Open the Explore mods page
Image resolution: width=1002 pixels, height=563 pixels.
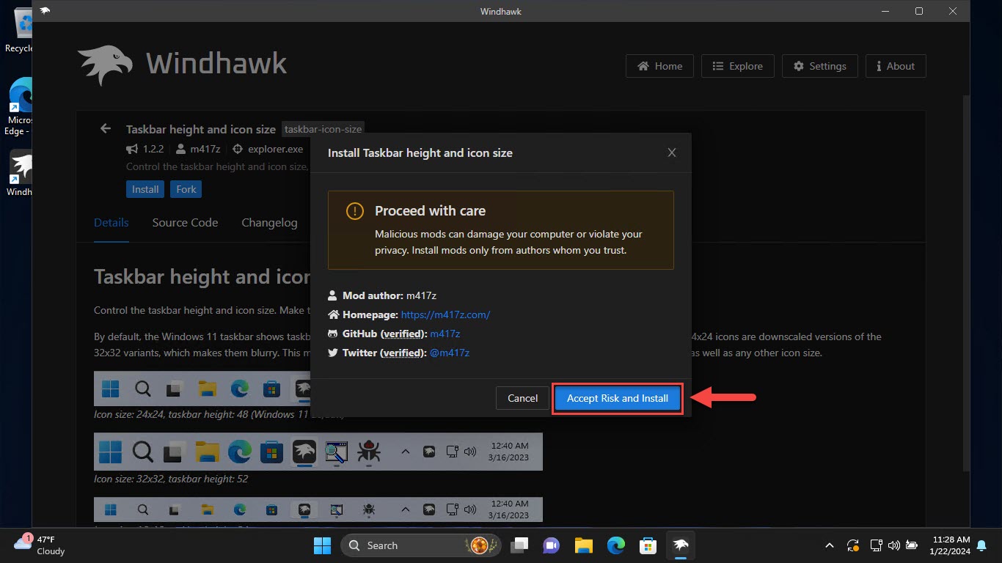(737, 66)
